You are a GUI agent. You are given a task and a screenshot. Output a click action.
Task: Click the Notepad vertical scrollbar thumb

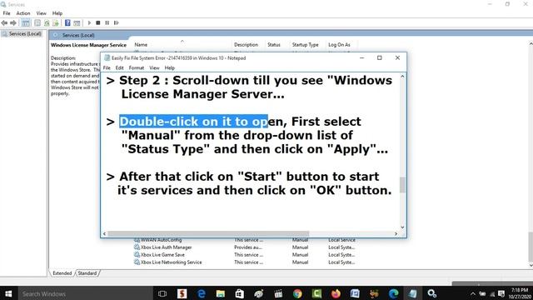402,185
